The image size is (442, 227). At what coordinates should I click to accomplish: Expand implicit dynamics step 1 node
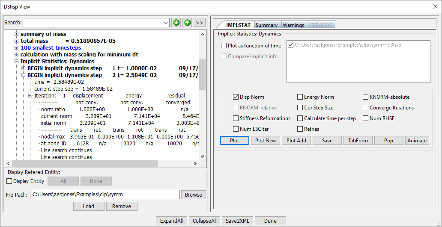click(24, 68)
